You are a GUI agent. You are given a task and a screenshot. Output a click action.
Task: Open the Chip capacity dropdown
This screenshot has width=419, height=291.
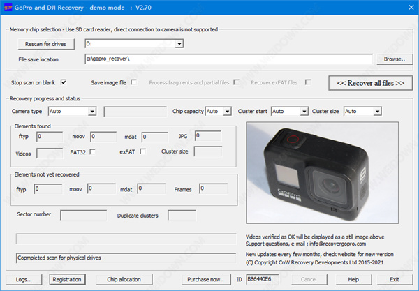coord(227,111)
